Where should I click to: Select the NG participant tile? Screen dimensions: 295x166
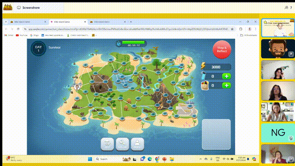tap(278, 133)
